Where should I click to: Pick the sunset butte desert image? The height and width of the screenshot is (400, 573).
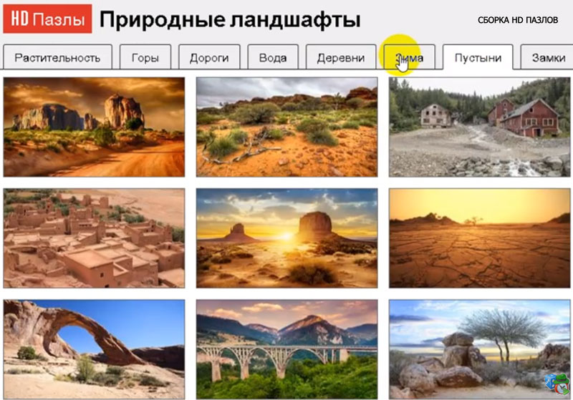pyautogui.click(x=287, y=238)
